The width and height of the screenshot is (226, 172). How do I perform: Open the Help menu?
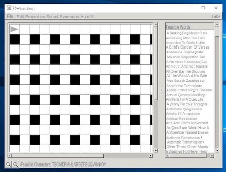tap(215, 17)
